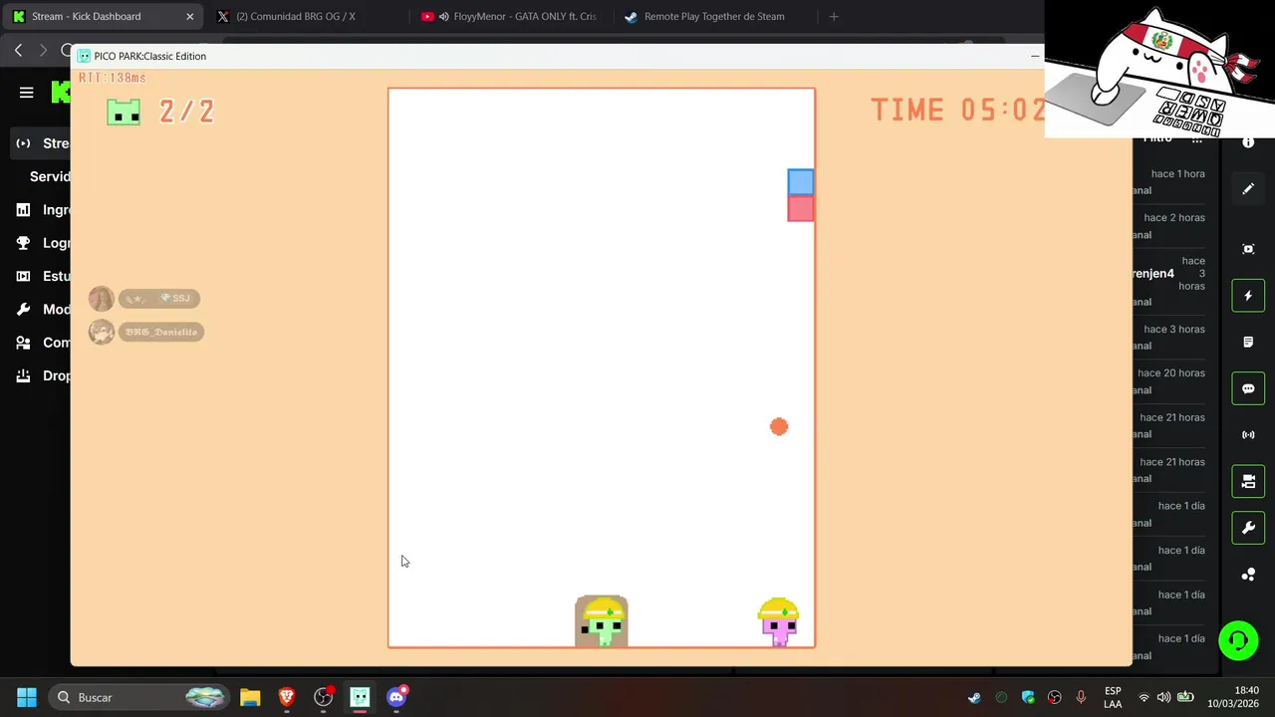The image size is (1275, 717).
Task: Open clock showing 18:40 10/03/2026
Action: click(x=1235, y=697)
